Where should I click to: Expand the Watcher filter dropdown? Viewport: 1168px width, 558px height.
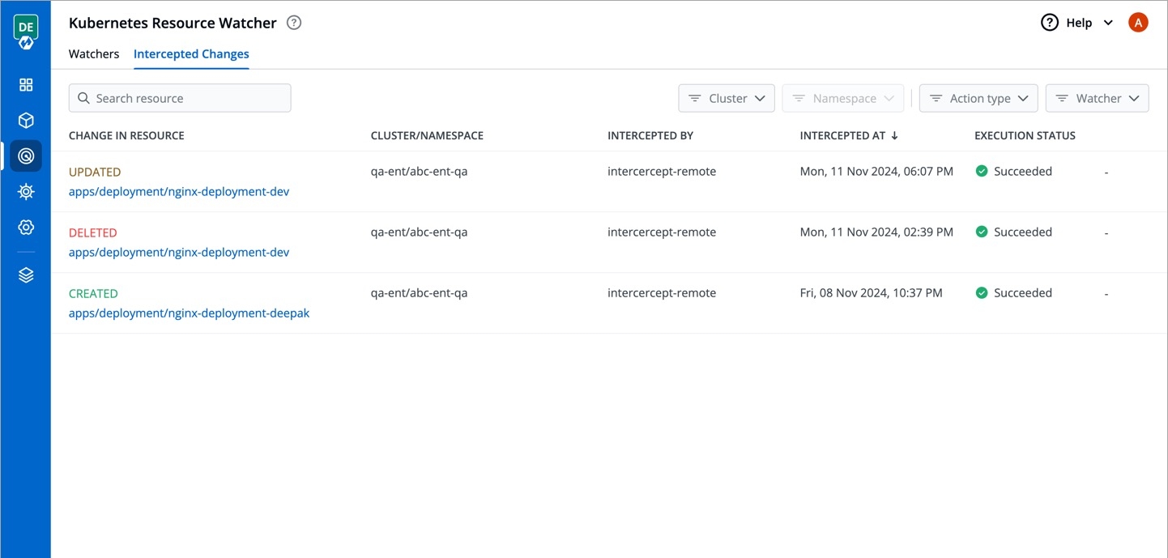tap(1097, 98)
